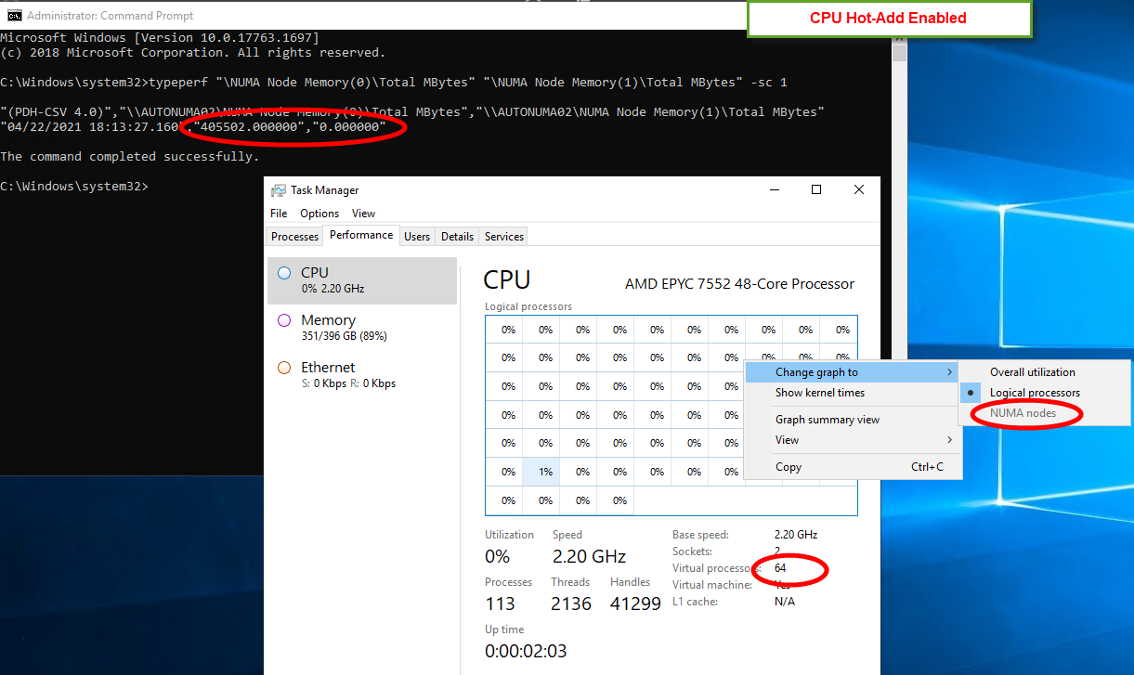Choose Copy in the context menu
Viewport: 1134px width, 675px height.
(x=853, y=467)
